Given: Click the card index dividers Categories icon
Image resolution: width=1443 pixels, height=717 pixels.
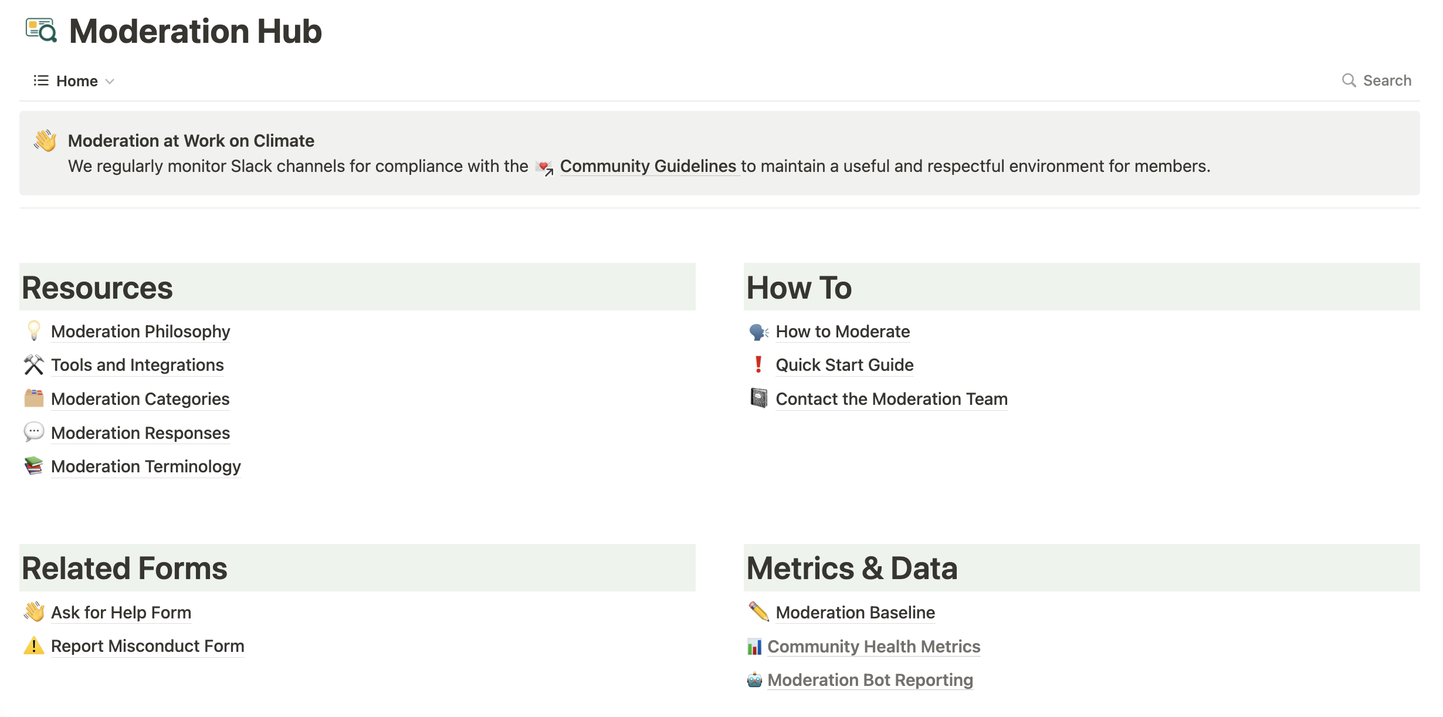Looking at the screenshot, I should point(34,398).
